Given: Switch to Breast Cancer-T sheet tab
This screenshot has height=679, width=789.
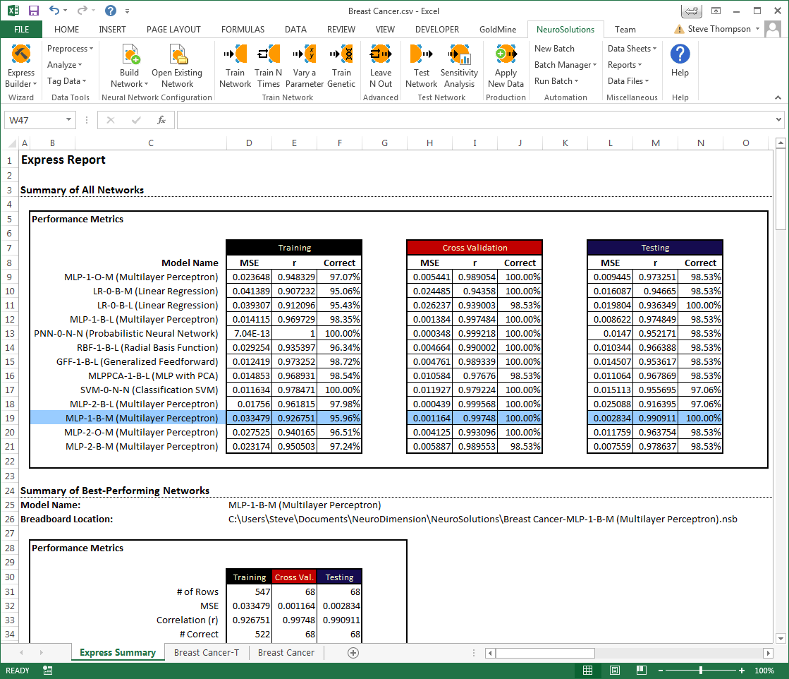Looking at the screenshot, I should point(206,653).
